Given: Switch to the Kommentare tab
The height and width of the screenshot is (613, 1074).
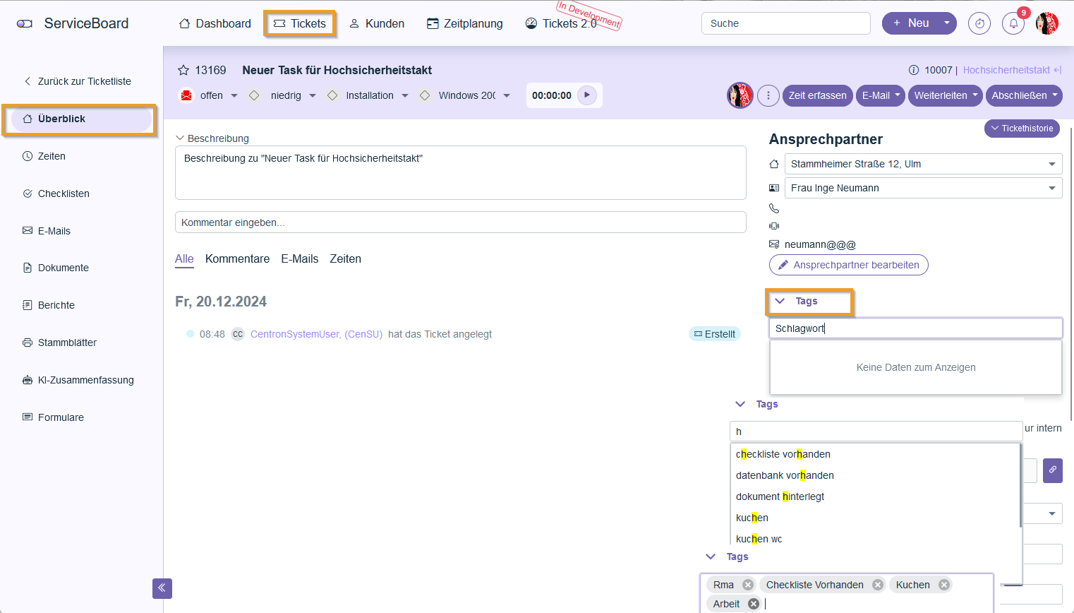Looking at the screenshot, I should point(237,259).
